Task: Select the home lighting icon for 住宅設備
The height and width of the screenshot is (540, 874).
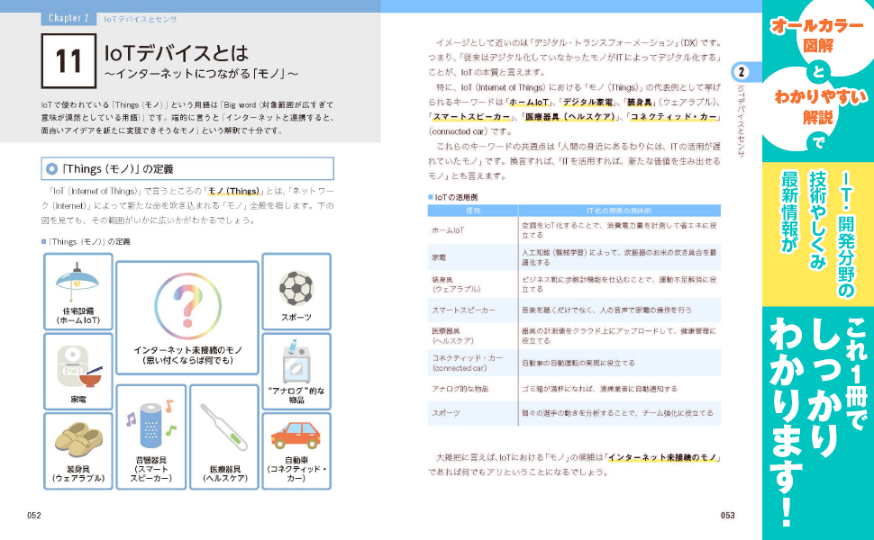Action: coord(76,281)
